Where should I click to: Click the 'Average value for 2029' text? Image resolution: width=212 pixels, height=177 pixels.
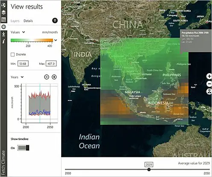194,163
